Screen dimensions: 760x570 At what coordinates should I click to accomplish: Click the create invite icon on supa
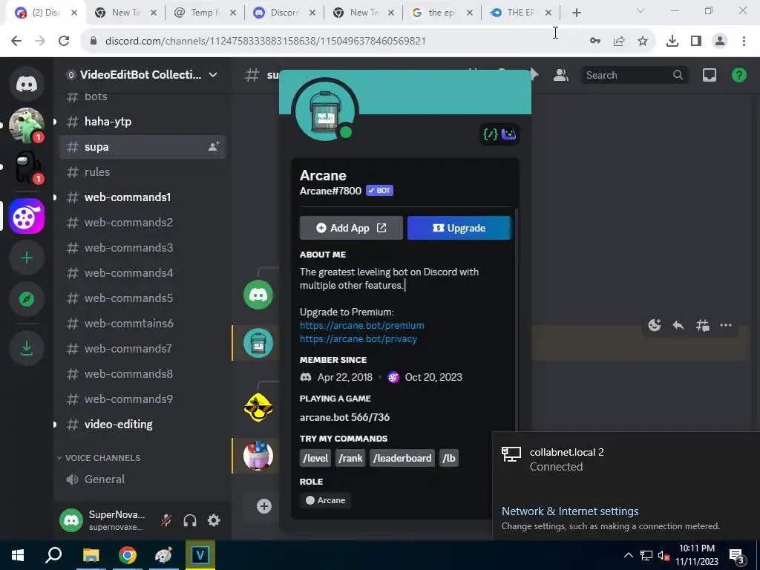click(214, 146)
